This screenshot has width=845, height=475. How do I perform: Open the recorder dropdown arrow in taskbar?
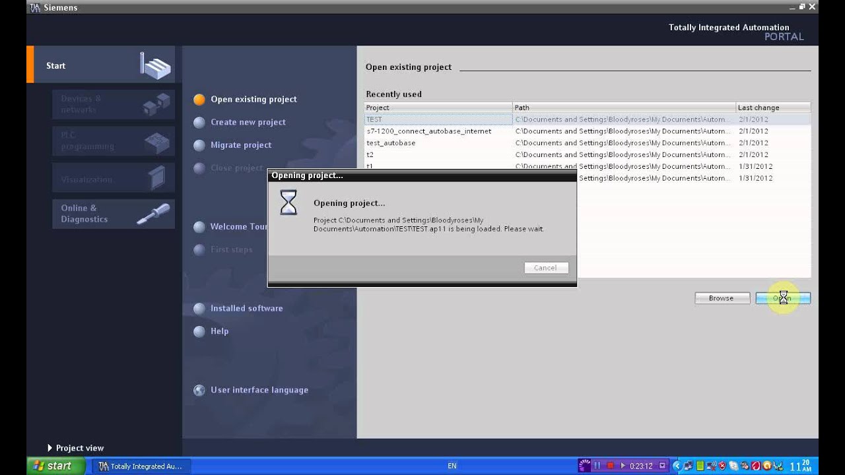[662, 466]
